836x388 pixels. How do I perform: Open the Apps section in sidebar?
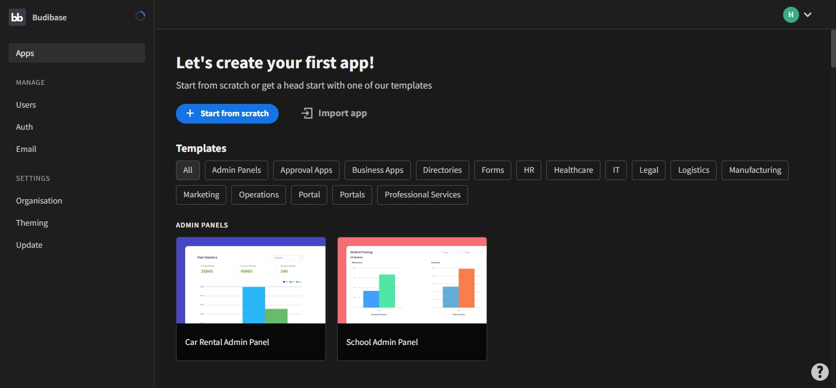(x=77, y=53)
